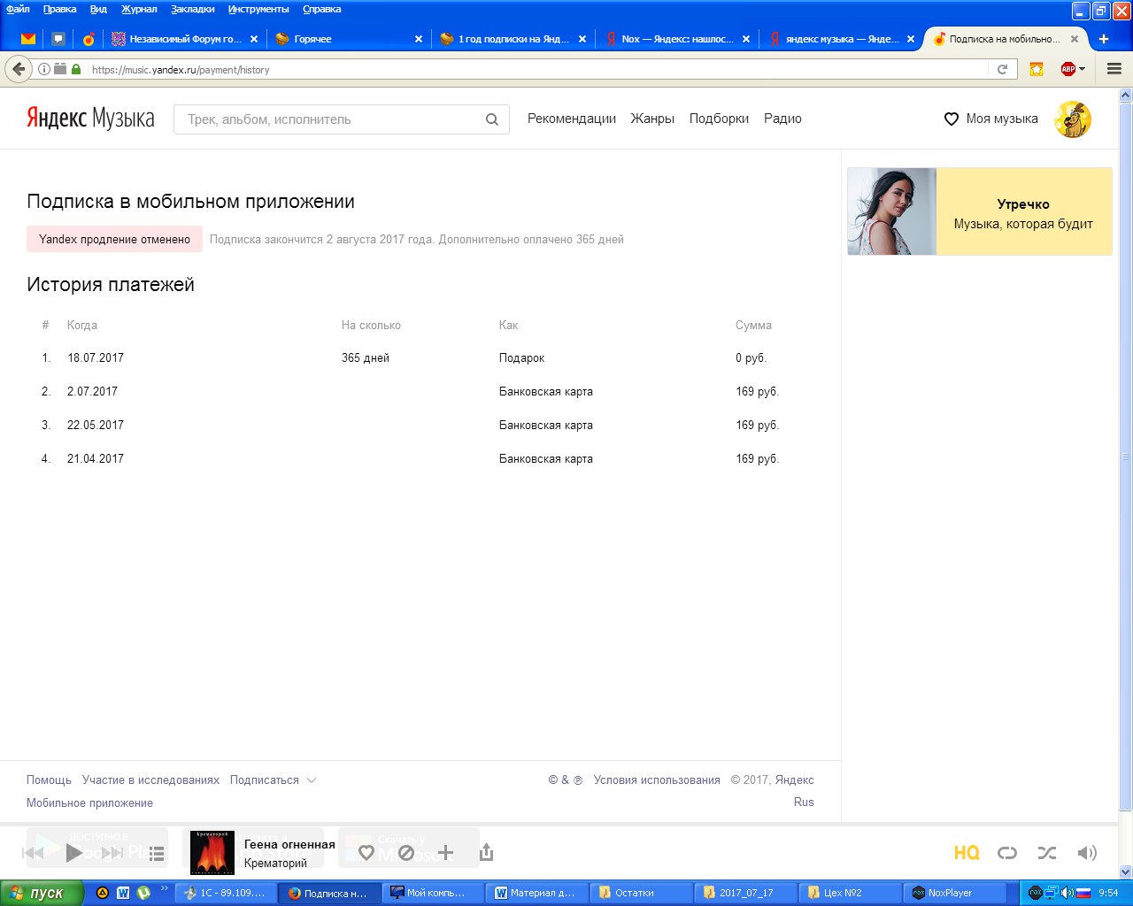Open the Adblock Plus ABP icon
The width and height of the screenshot is (1133, 906).
pos(1067,69)
